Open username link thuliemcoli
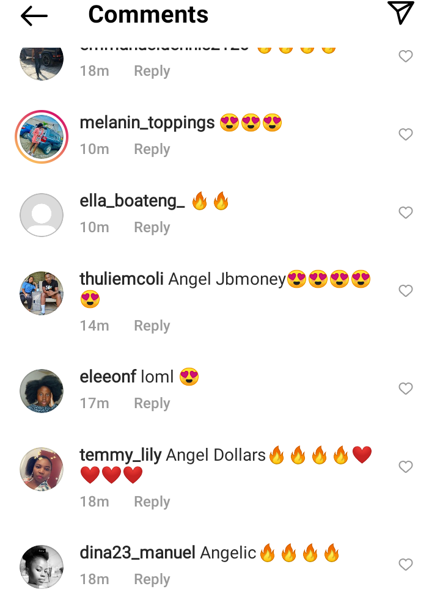 point(122,279)
